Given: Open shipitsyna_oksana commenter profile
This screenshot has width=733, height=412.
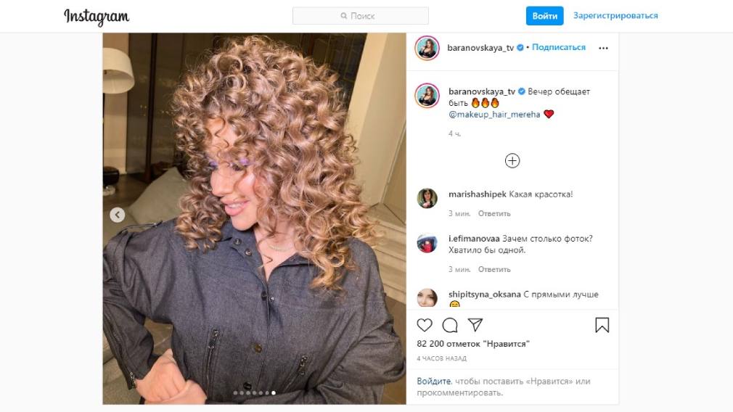Looking at the screenshot, I should click(x=484, y=294).
